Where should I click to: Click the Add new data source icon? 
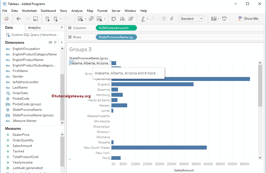pyautogui.click(x=47, y=19)
